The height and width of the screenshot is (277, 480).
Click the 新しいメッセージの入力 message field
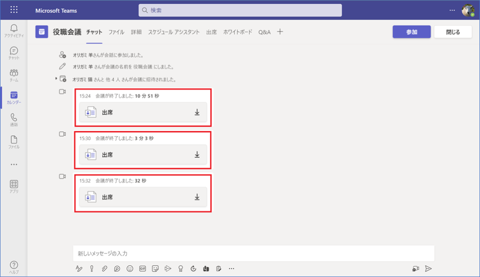point(253,253)
